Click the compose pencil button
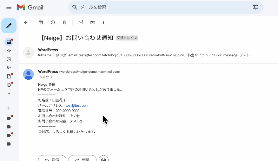 click(x=9, y=26)
